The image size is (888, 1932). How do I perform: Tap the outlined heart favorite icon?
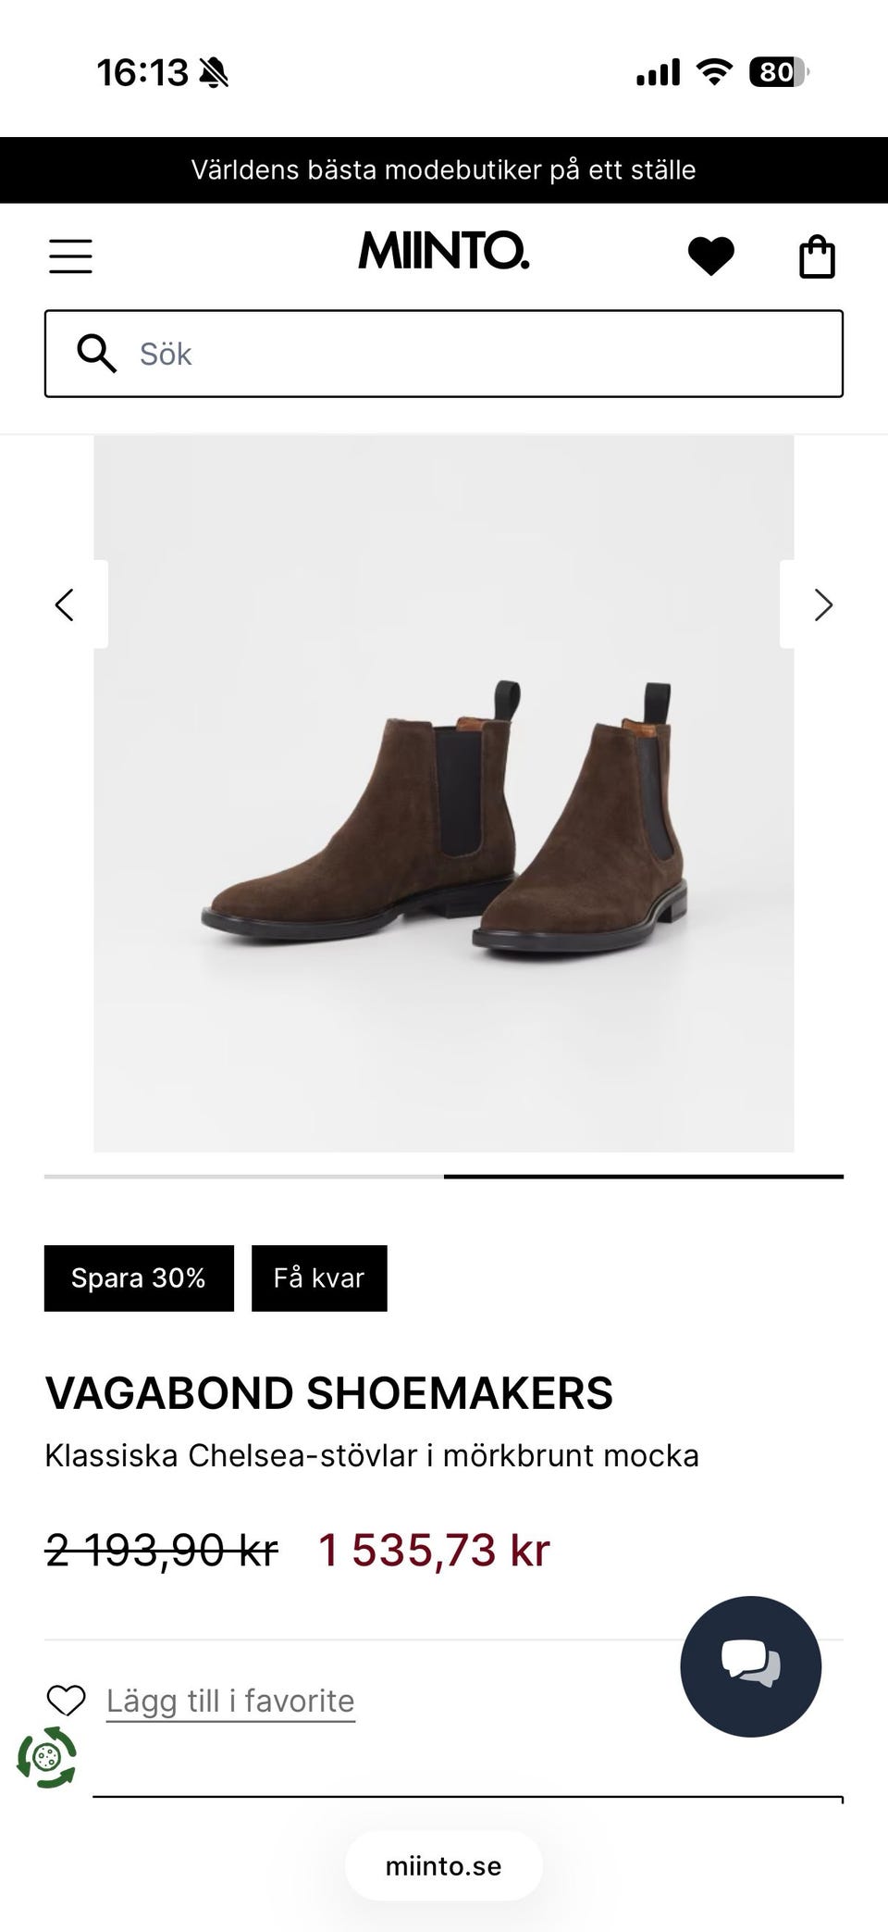[x=66, y=1701]
